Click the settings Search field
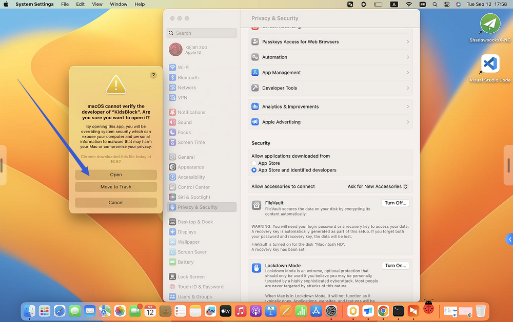 click(x=202, y=33)
